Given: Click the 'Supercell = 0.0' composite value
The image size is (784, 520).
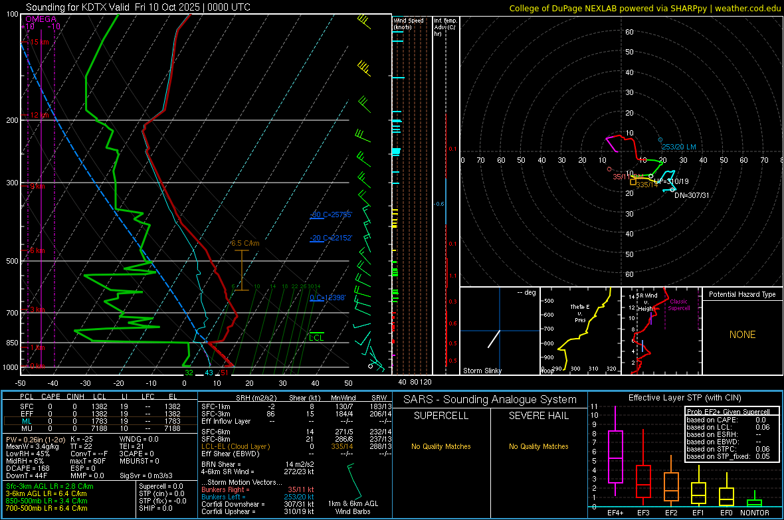Looking at the screenshot, I should click(x=161, y=486).
